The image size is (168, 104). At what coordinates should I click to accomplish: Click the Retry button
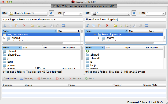(89, 78)
